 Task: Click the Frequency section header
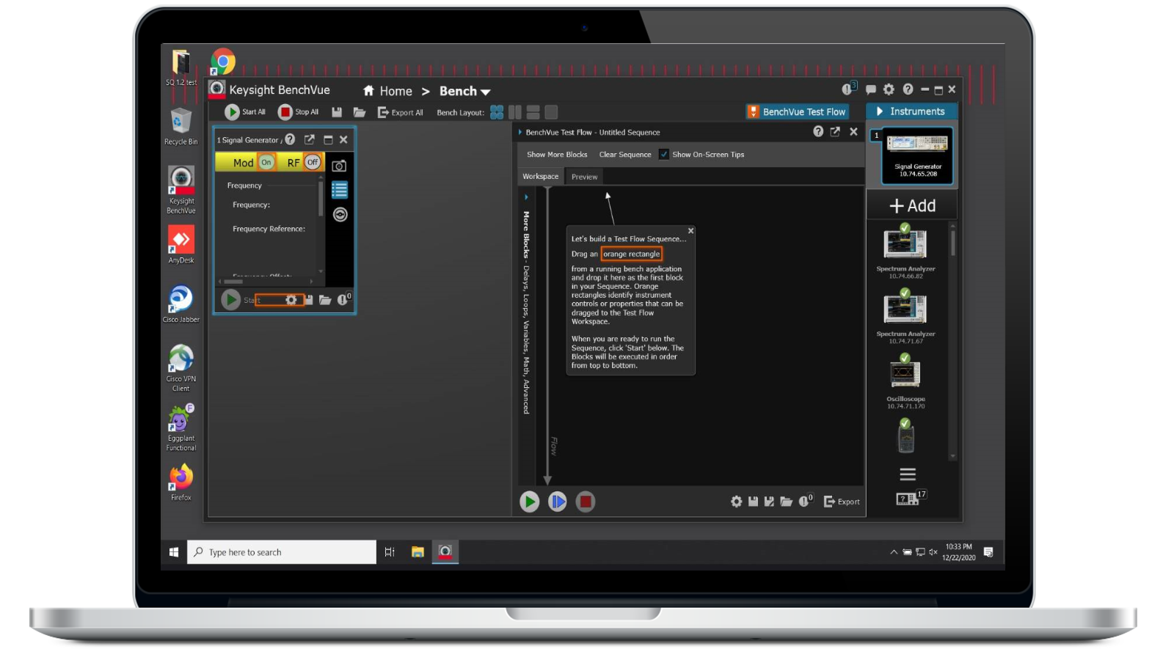pyautogui.click(x=244, y=186)
